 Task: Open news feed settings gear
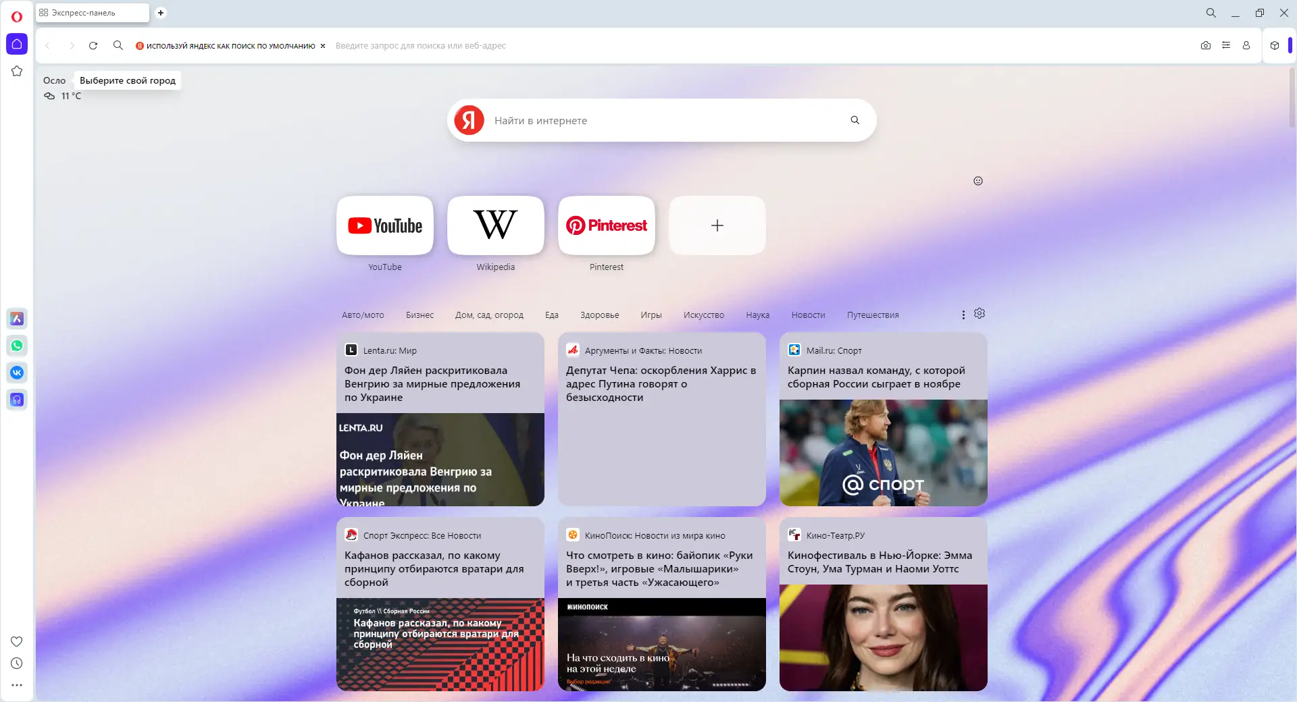980,313
